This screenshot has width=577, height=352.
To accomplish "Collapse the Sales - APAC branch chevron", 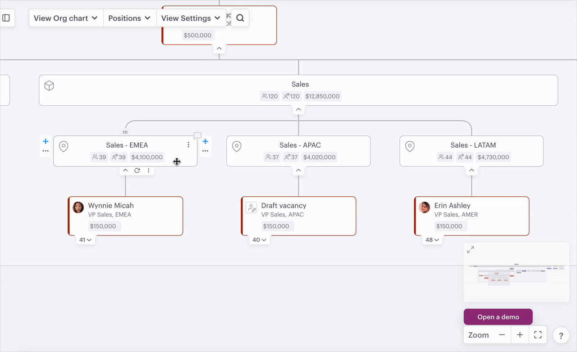I will coord(298,170).
